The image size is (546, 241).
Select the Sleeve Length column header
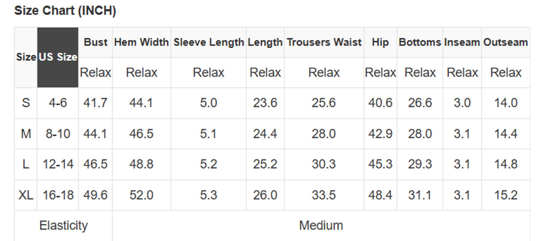tap(209, 42)
